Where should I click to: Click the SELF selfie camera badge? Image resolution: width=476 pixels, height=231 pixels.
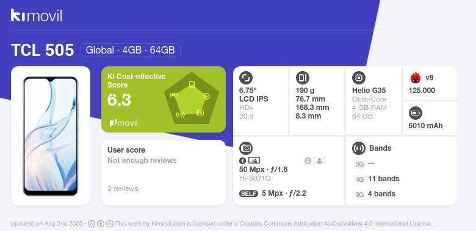pos(248,193)
